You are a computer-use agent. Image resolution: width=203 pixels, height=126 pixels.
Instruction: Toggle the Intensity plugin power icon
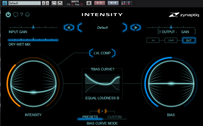pyautogui.click(x=8, y=15)
